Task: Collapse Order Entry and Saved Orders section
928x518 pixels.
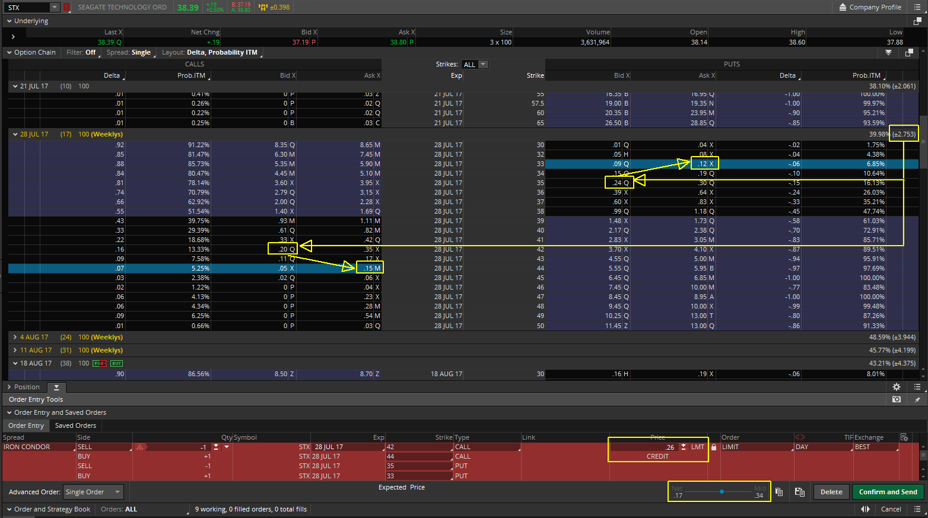Action: click(9, 412)
